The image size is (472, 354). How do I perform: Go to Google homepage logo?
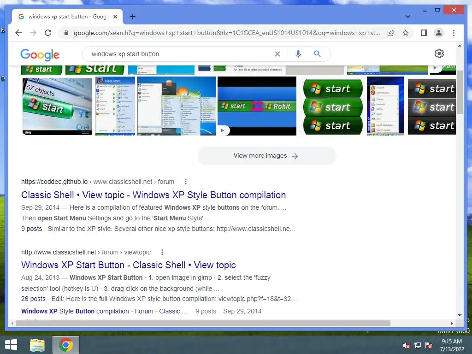(40, 54)
